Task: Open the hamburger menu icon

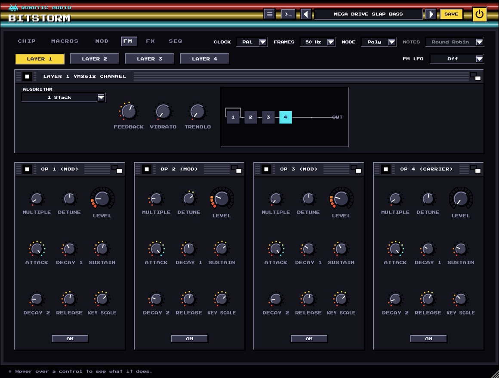Action: point(269,14)
